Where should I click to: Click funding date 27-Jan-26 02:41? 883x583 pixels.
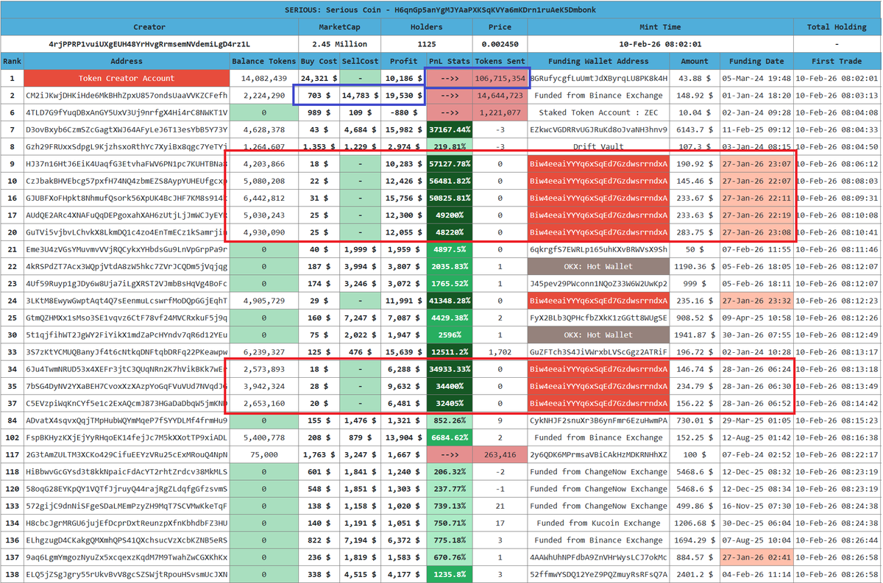756,557
